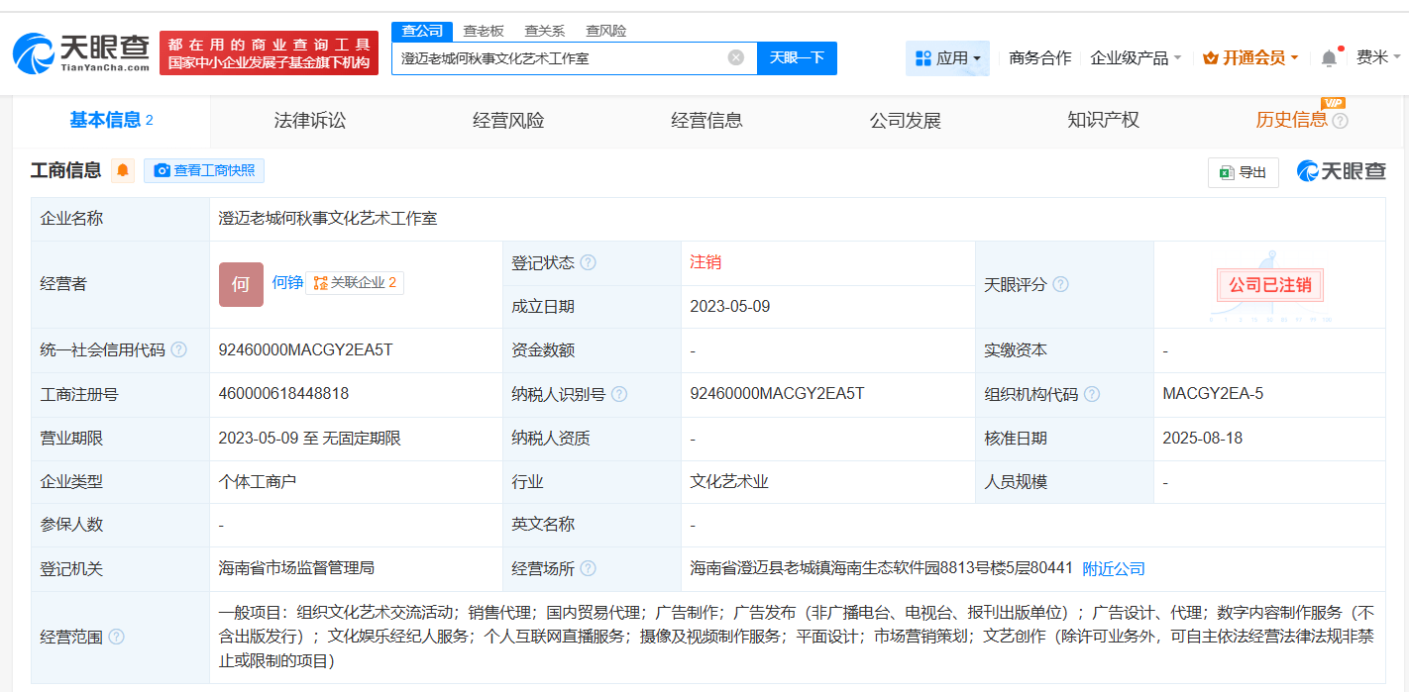
Task: Click help icon next to 经营范围
Action: (117, 638)
